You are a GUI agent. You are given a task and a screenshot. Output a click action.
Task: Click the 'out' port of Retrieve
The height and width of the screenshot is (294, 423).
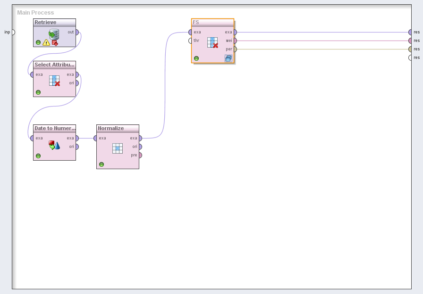pyautogui.click(x=77, y=33)
